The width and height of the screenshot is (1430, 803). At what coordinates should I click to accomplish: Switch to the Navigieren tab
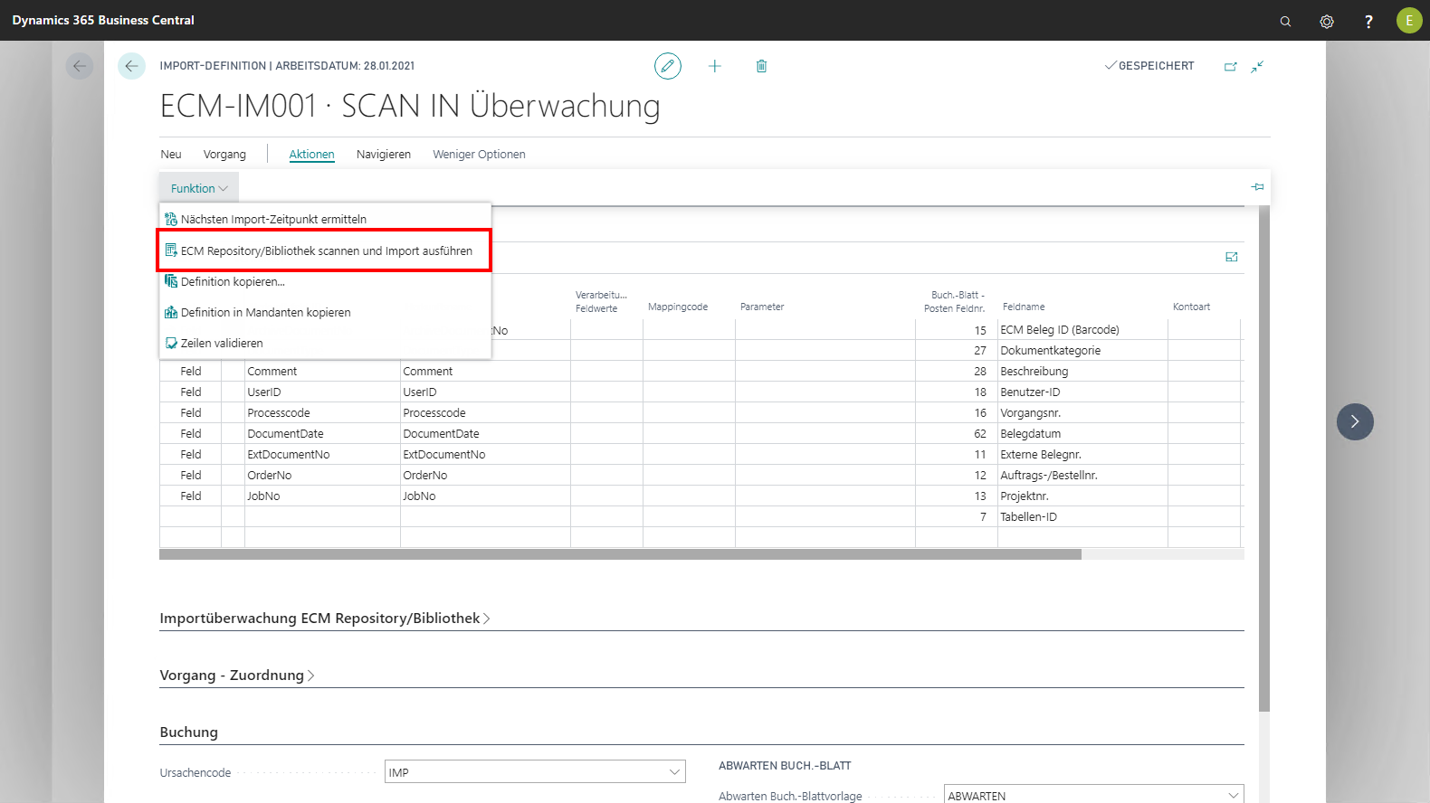tap(383, 155)
